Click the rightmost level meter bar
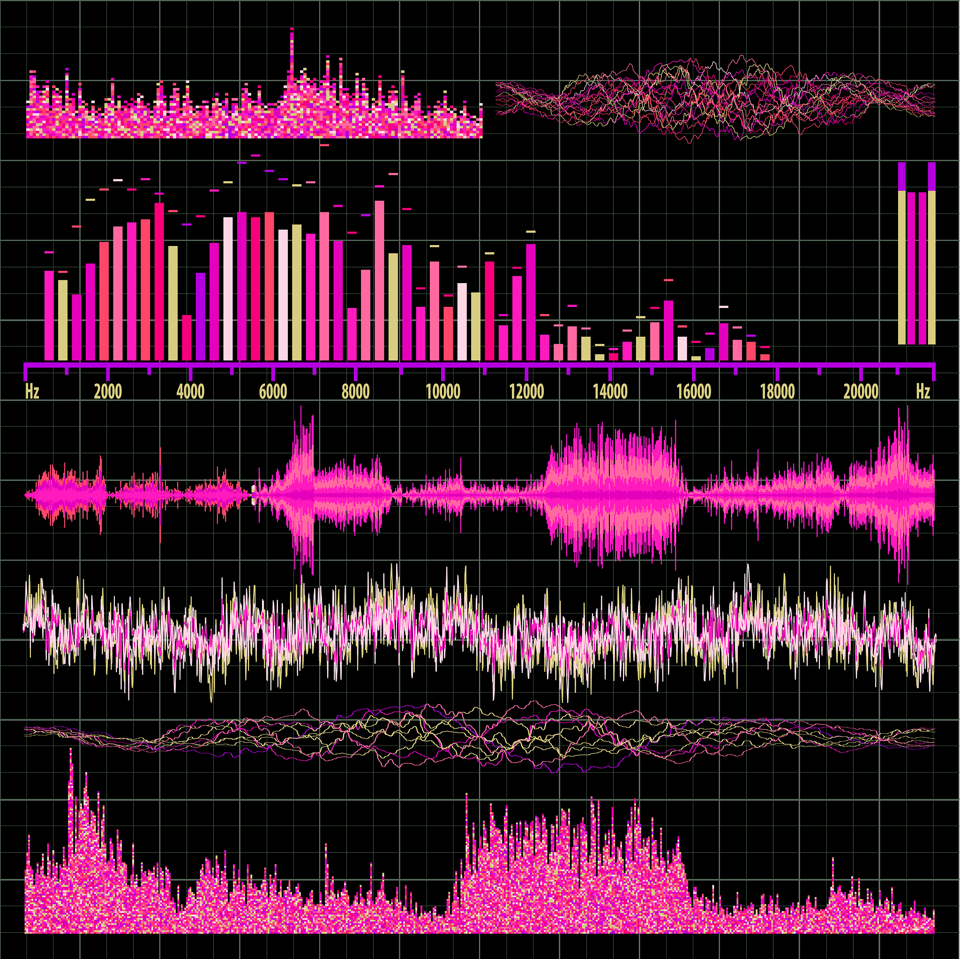The width and height of the screenshot is (960, 959). tap(932, 254)
